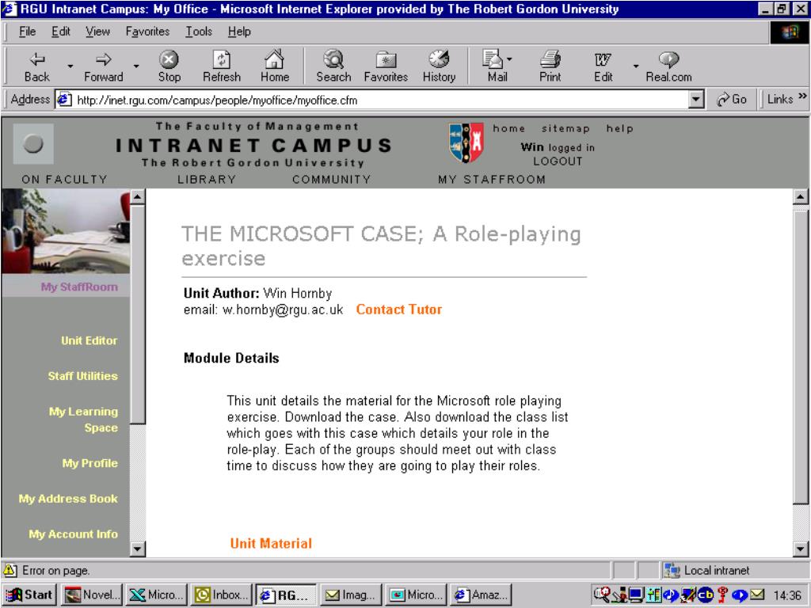Stop page loading with Stop icon

(x=169, y=66)
